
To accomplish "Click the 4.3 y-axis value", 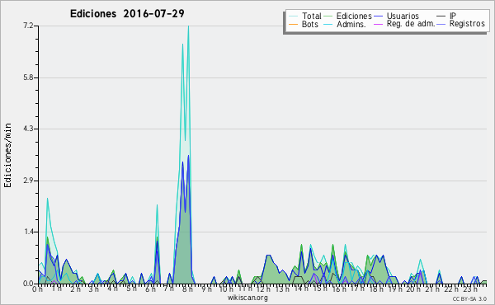I will (28, 129).
